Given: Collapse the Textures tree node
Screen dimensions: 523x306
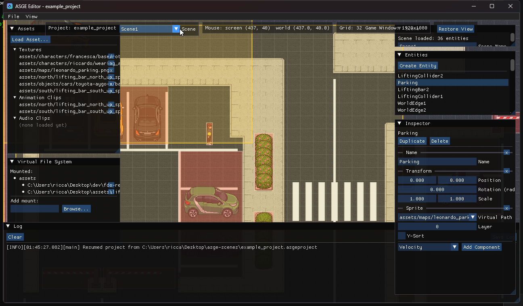Looking at the screenshot, I should (x=15, y=50).
